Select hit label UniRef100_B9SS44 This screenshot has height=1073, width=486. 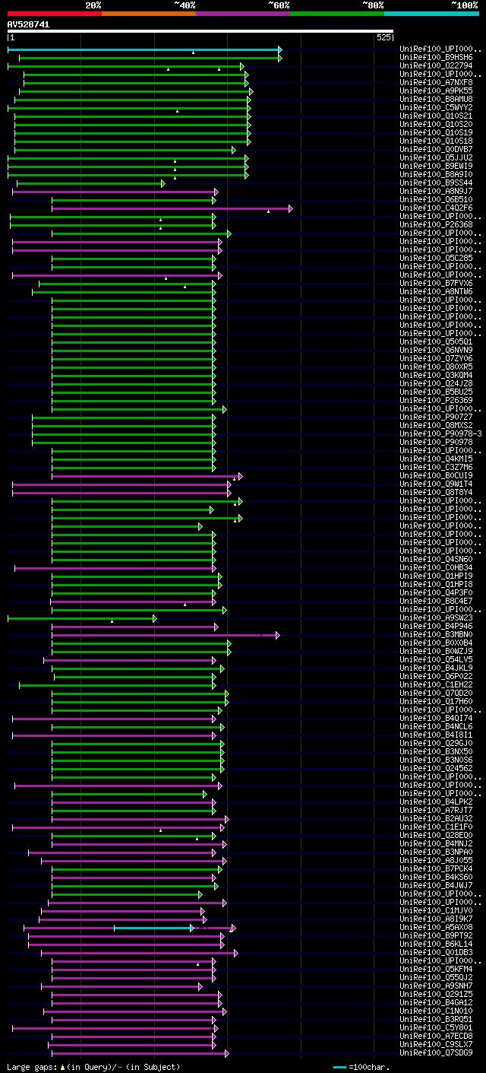(436, 183)
